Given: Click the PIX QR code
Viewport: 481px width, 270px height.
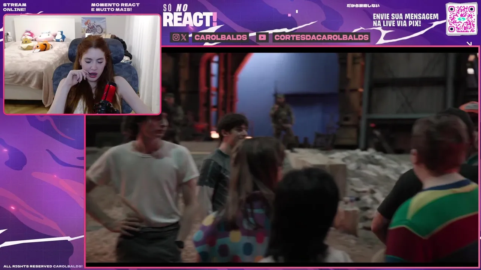Looking at the screenshot, I should (461, 19).
